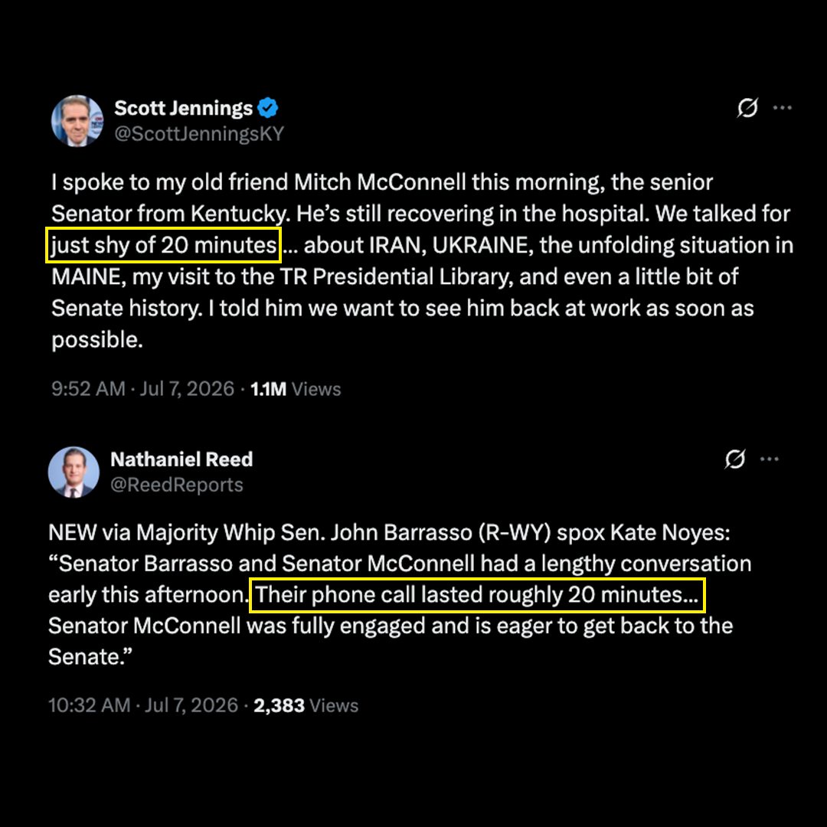Image resolution: width=827 pixels, height=827 pixels.
Task: Click the Grok icon on Scott Jennings' post
Action: [747, 108]
